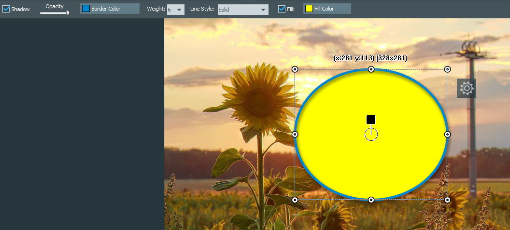Viewport: 510px width, 230px height.
Task: Click the bottom-left resize handle of the ellipse
Action: pyautogui.click(x=295, y=200)
